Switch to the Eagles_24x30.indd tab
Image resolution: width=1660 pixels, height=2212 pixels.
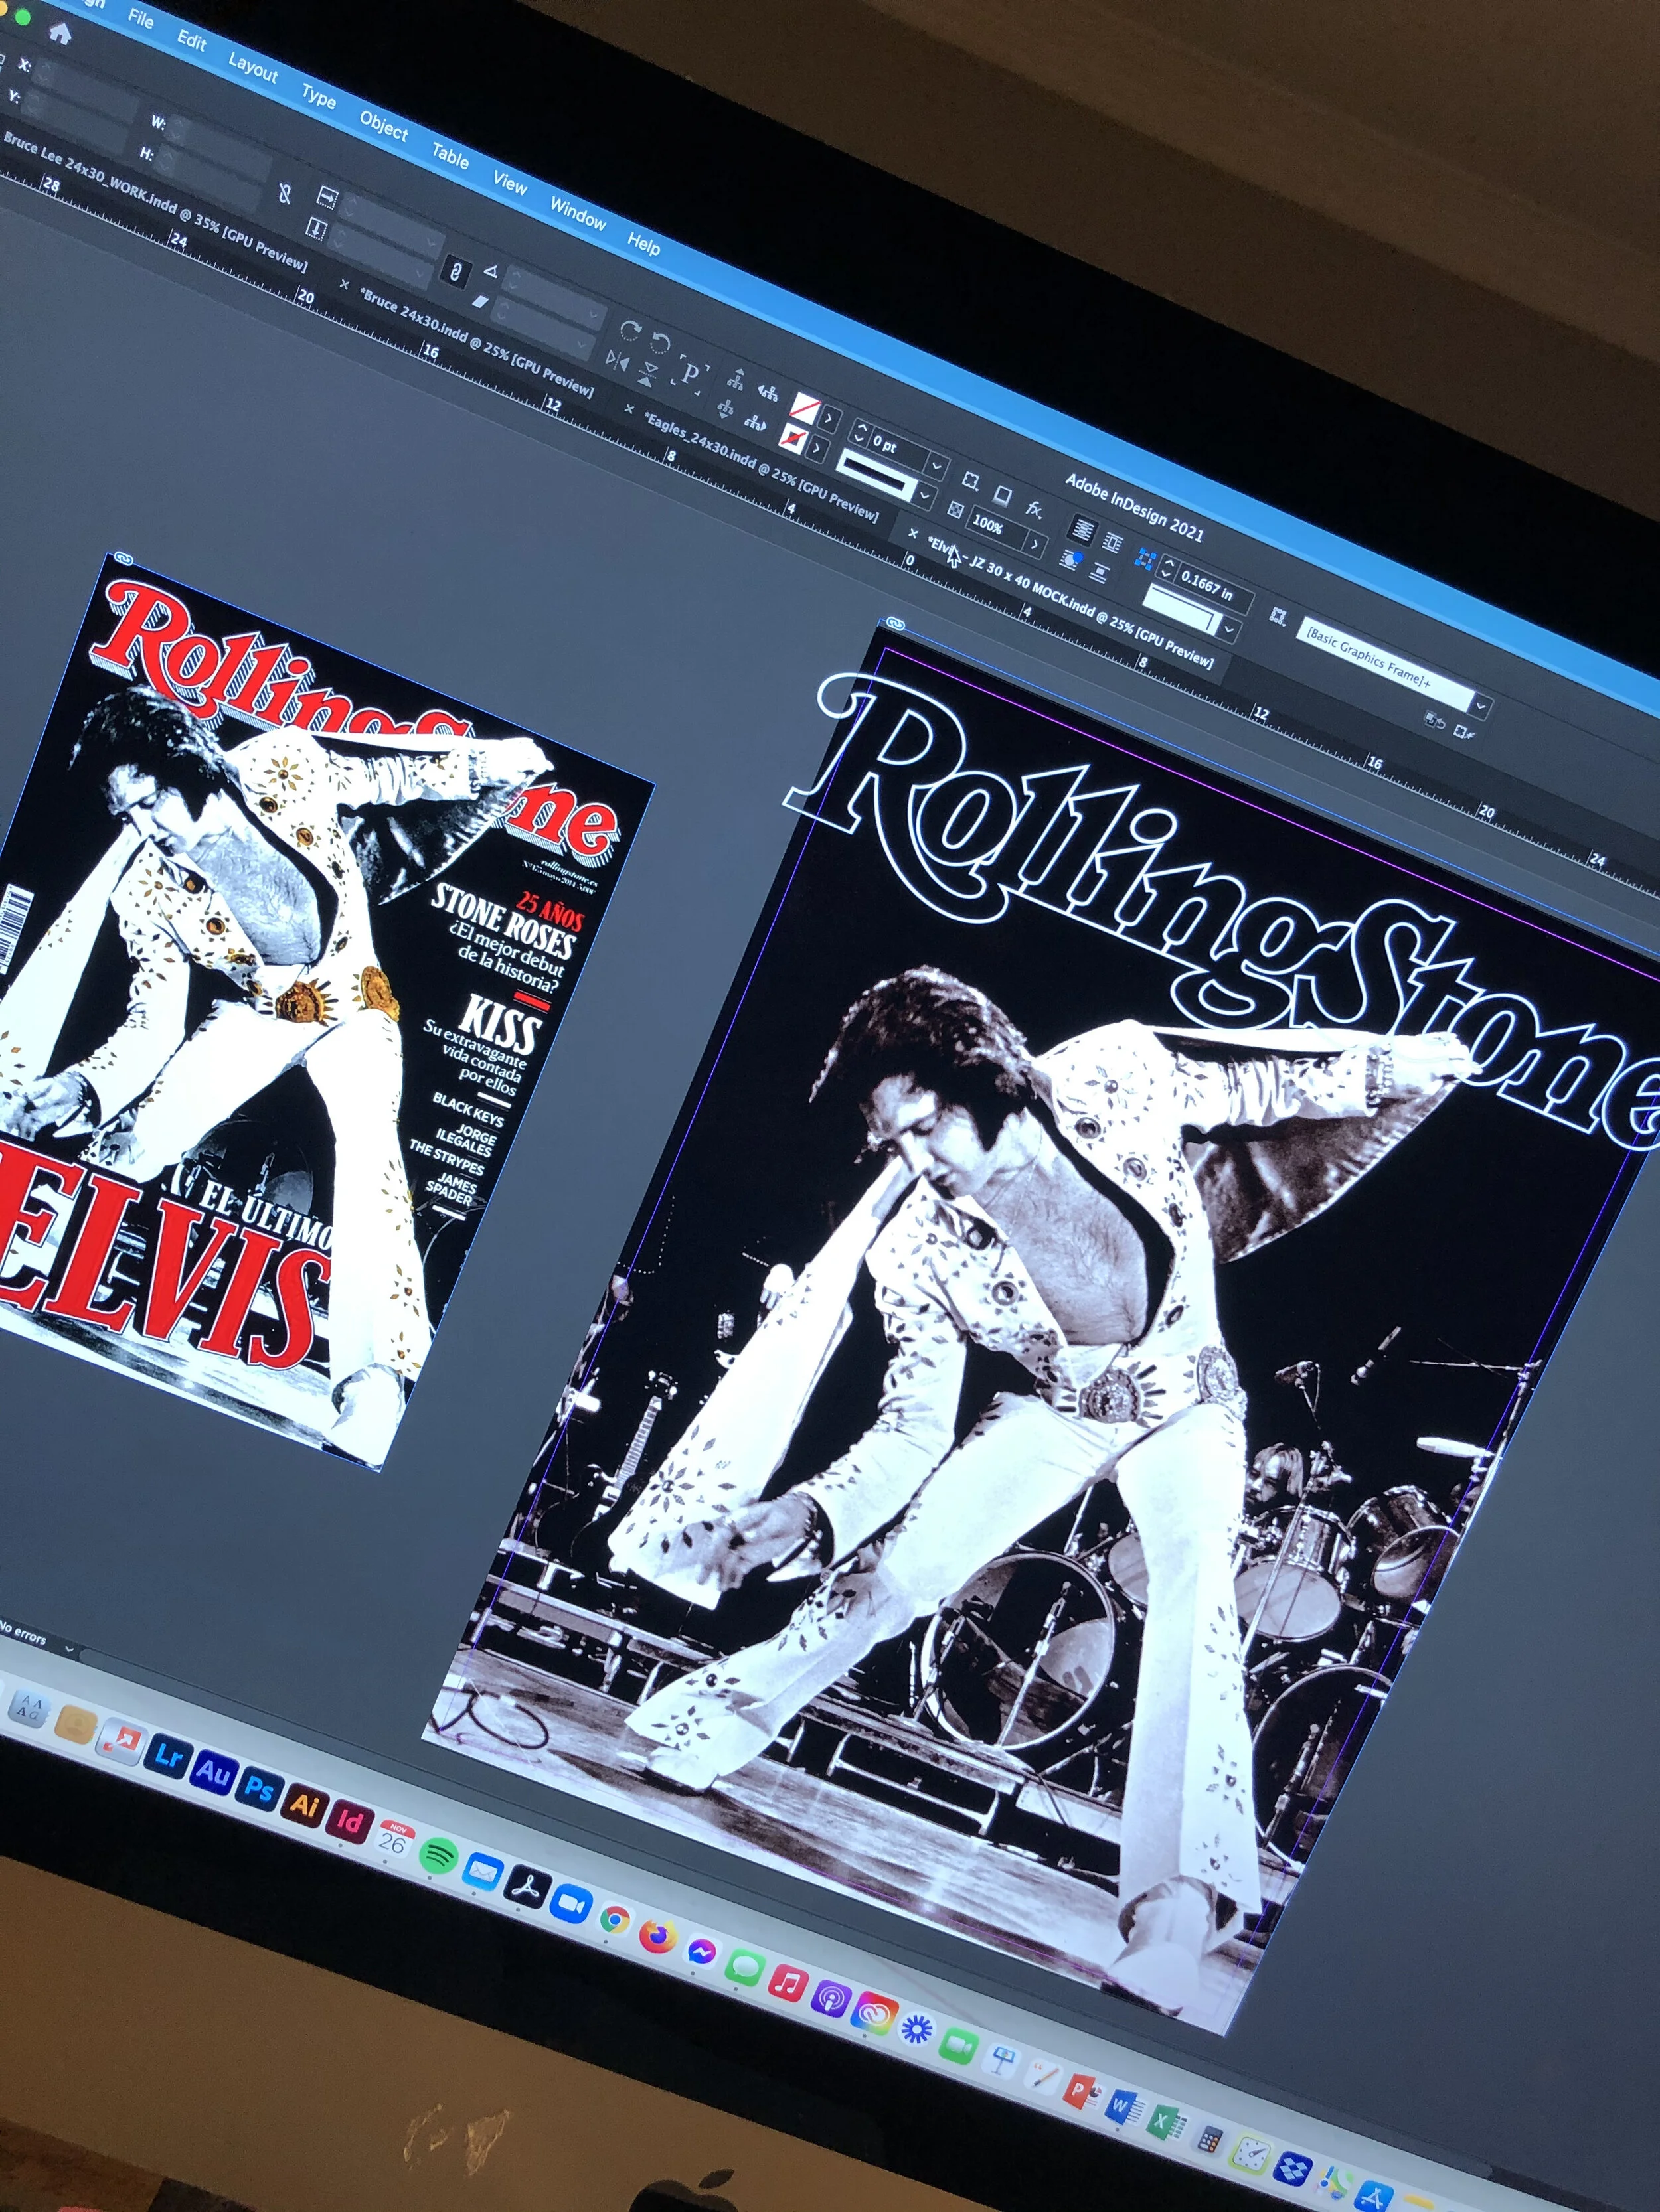point(762,468)
